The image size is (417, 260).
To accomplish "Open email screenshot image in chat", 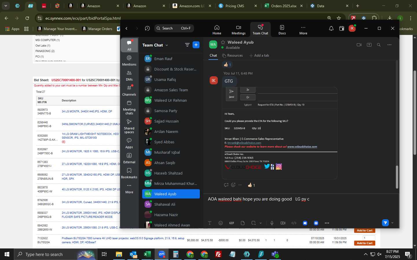I will click(x=279, y=133).
